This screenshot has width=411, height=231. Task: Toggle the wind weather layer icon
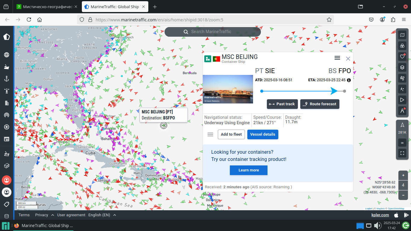[x=402, y=78]
